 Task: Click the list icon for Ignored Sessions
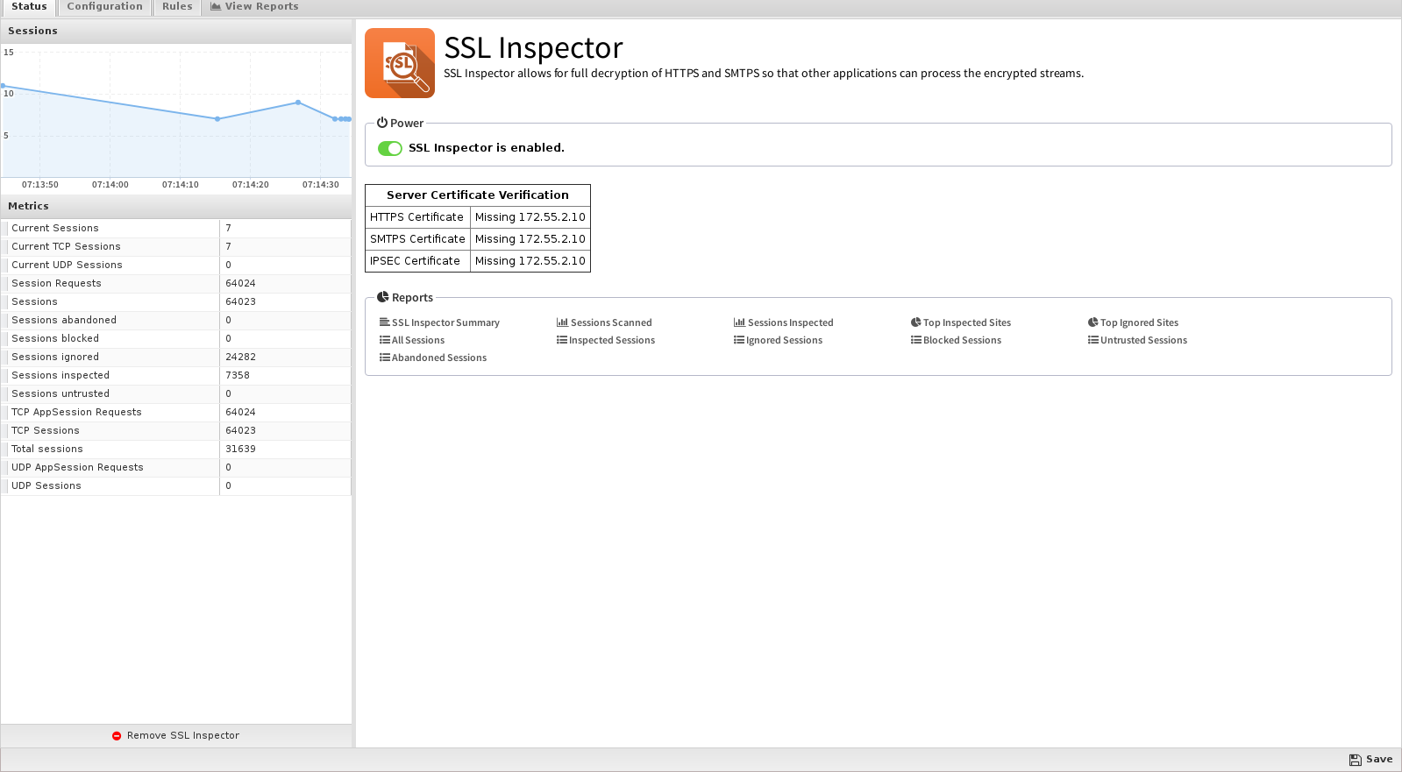(738, 340)
